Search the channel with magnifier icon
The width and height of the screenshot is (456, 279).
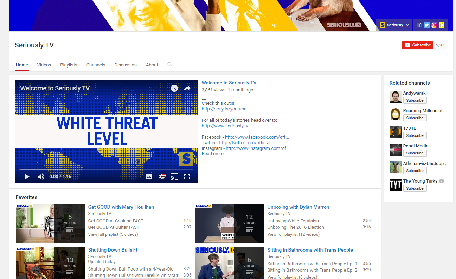pos(170,64)
